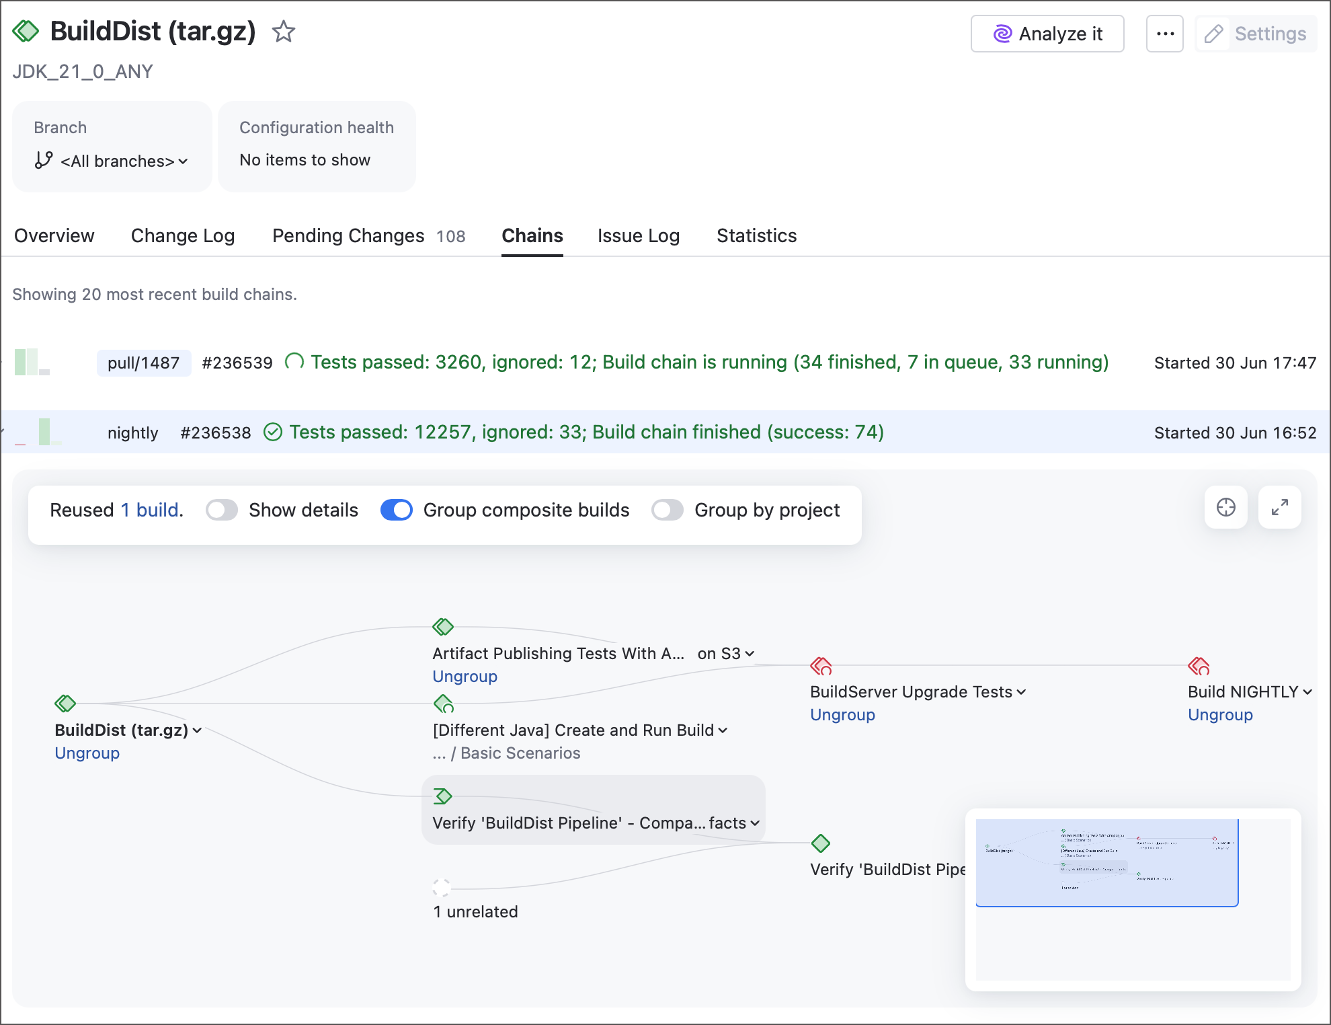Click the Artifact Publishing Tests node icon
Image resolution: width=1331 pixels, height=1025 pixels.
click(443, 627)
